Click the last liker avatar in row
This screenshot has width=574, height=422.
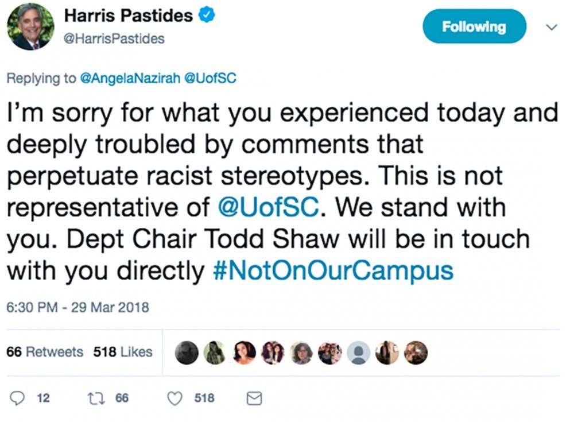(x=416, y=353)
